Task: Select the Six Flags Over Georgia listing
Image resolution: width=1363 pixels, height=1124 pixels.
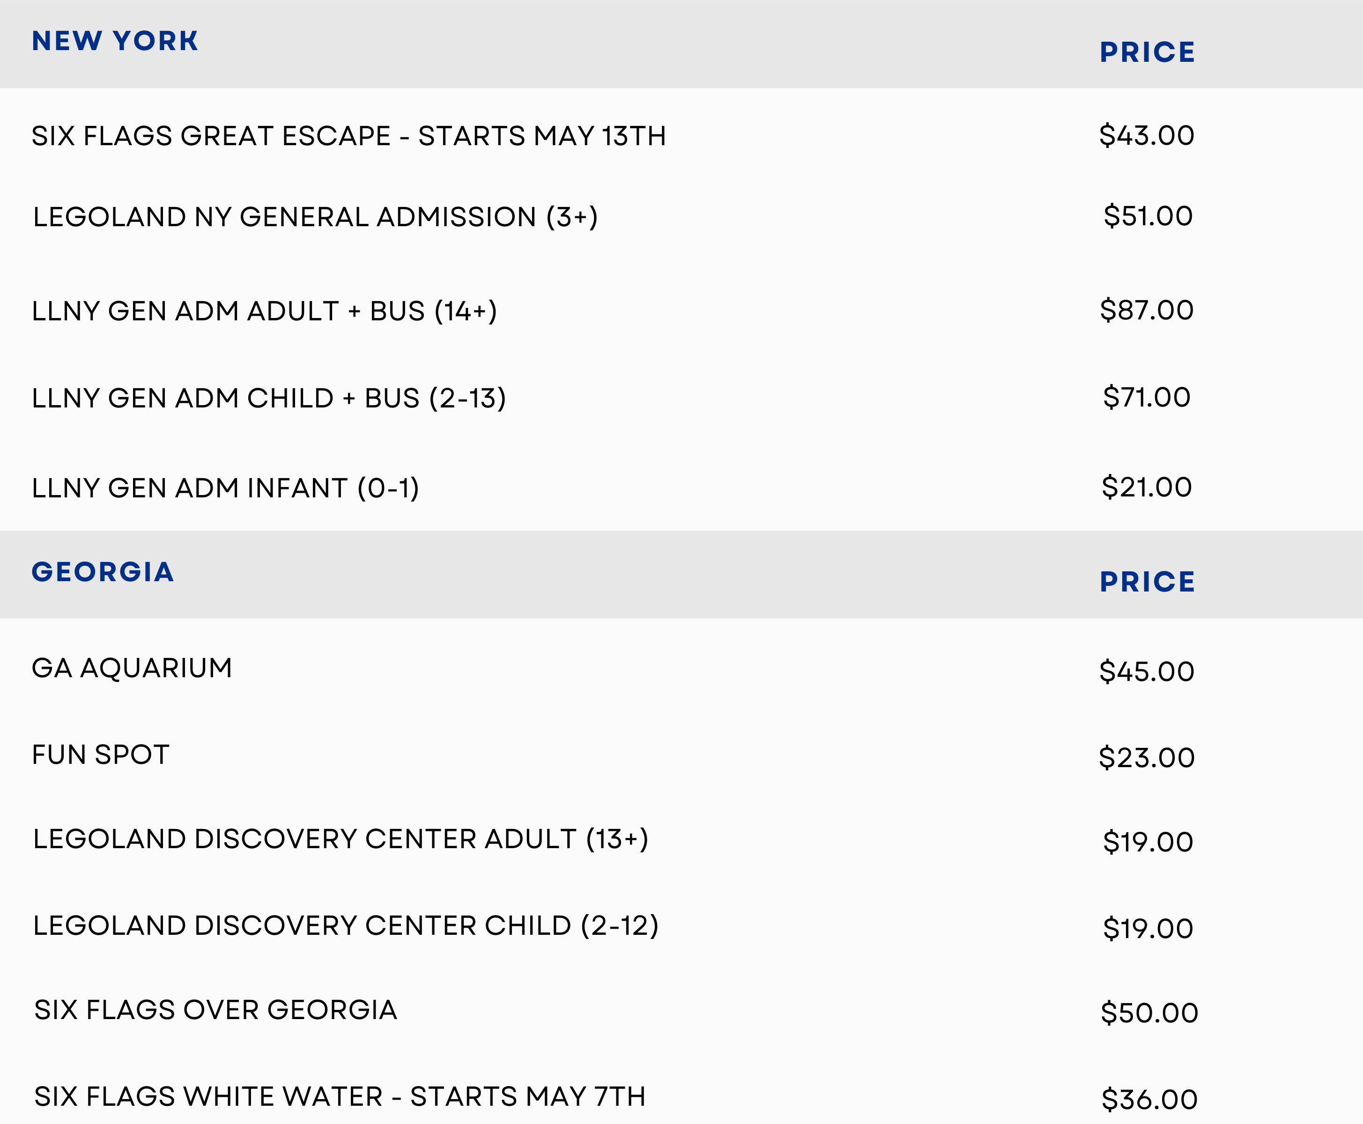Action: (x=215, y=1010)
